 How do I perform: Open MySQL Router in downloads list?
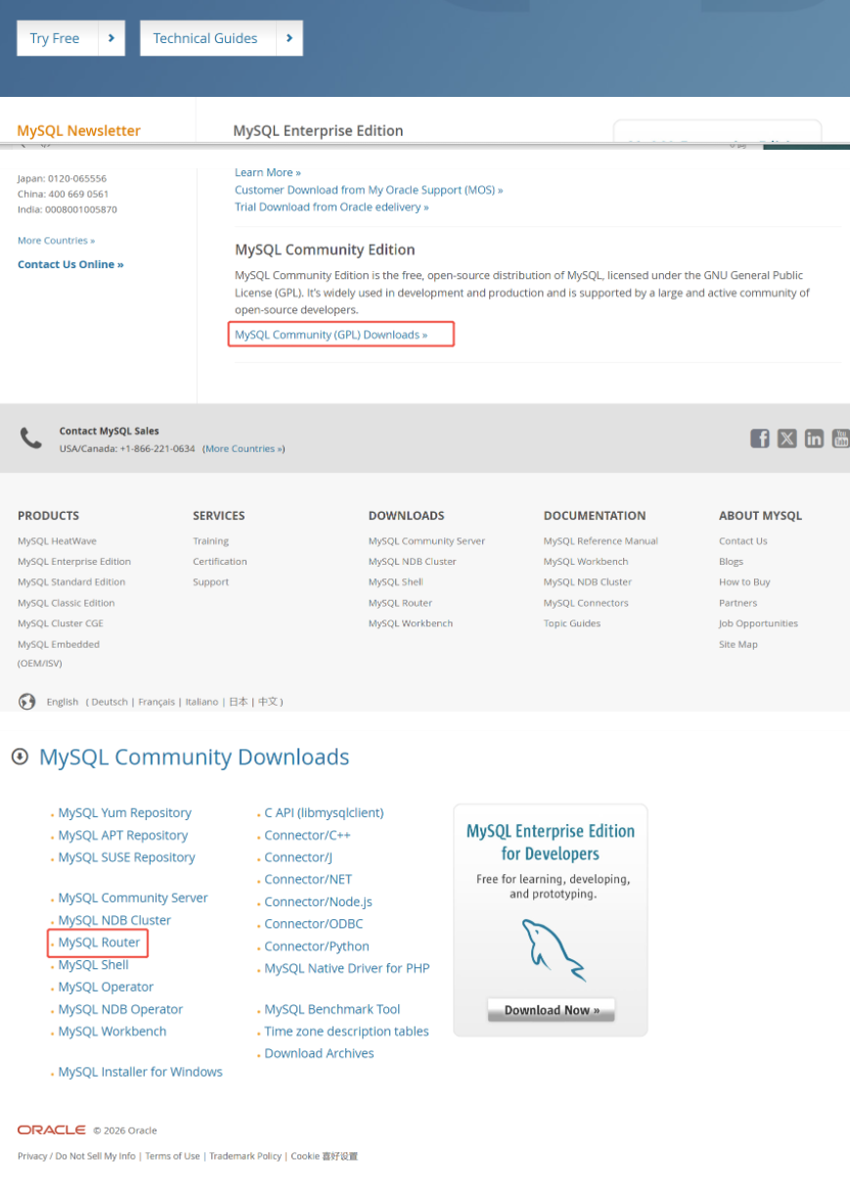point(99,943)
